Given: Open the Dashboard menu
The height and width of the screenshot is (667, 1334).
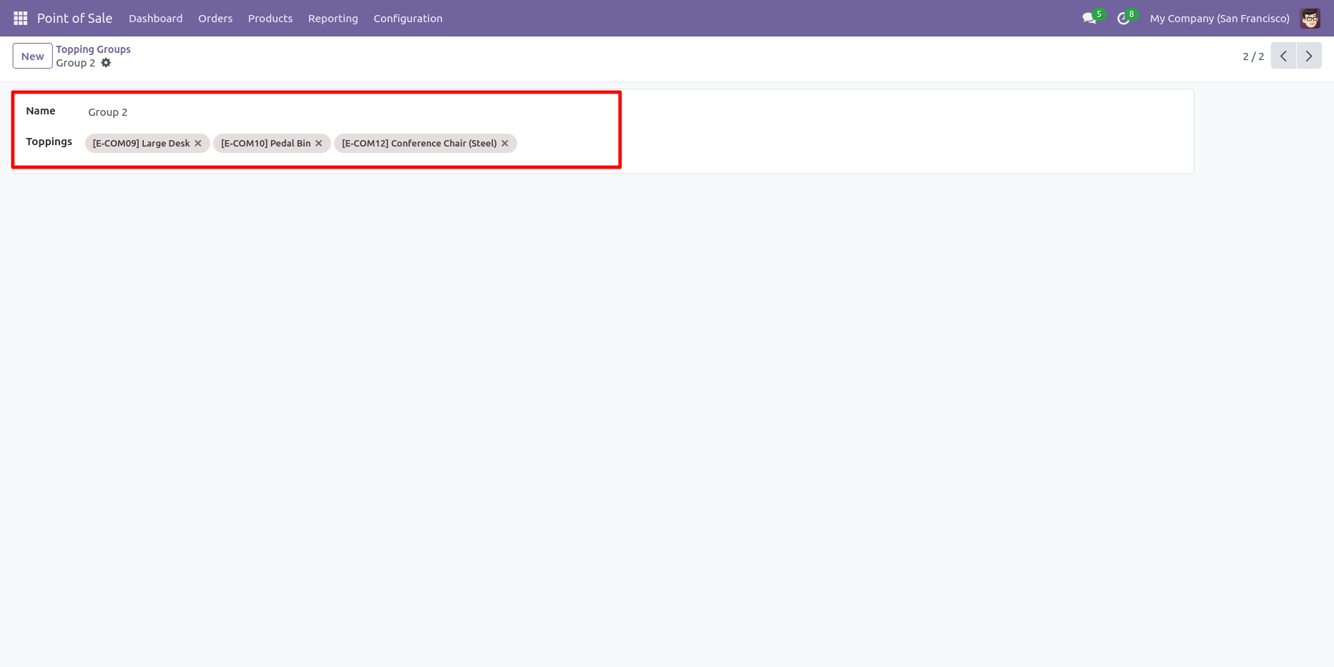Looking at the screenshot, I should coord(155,18).
